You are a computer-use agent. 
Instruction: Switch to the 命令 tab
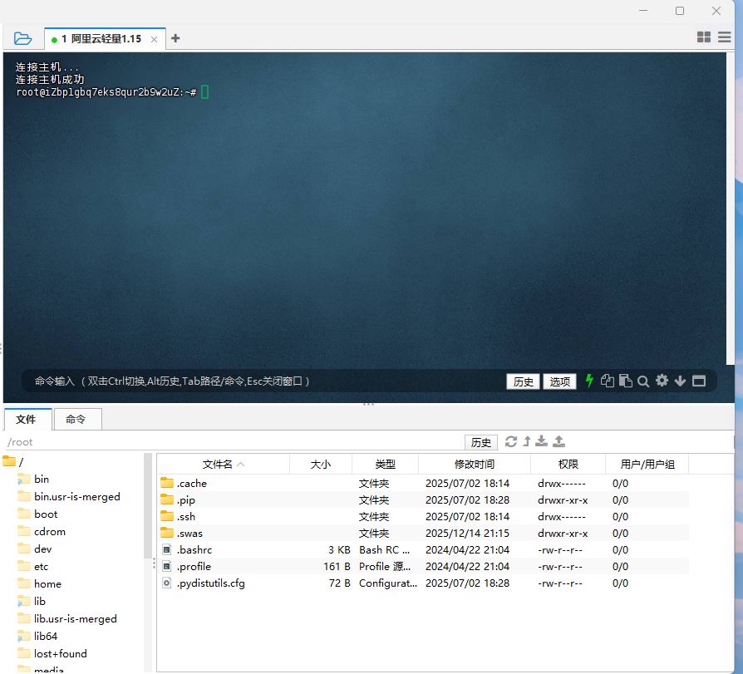coord(76,420)
